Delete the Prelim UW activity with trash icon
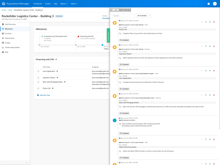Screen dimensions: 220x165 click(x=214, y=22)
